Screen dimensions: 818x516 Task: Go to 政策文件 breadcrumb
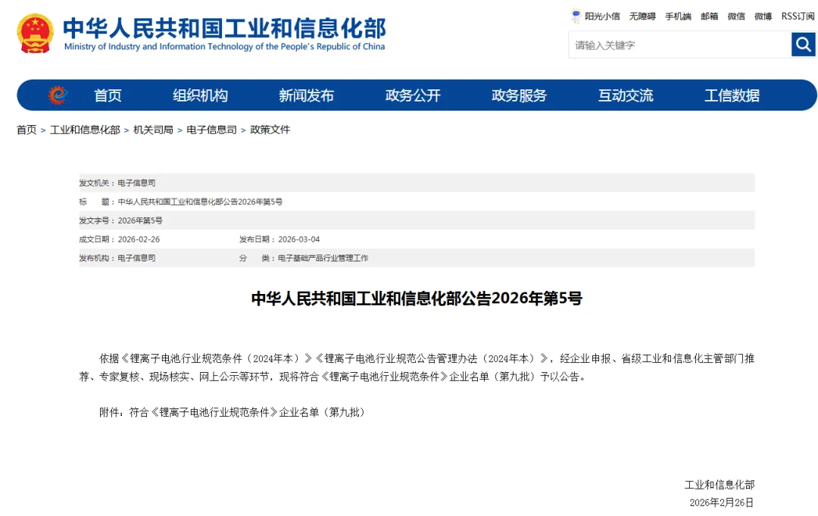[x=270, y=130]
